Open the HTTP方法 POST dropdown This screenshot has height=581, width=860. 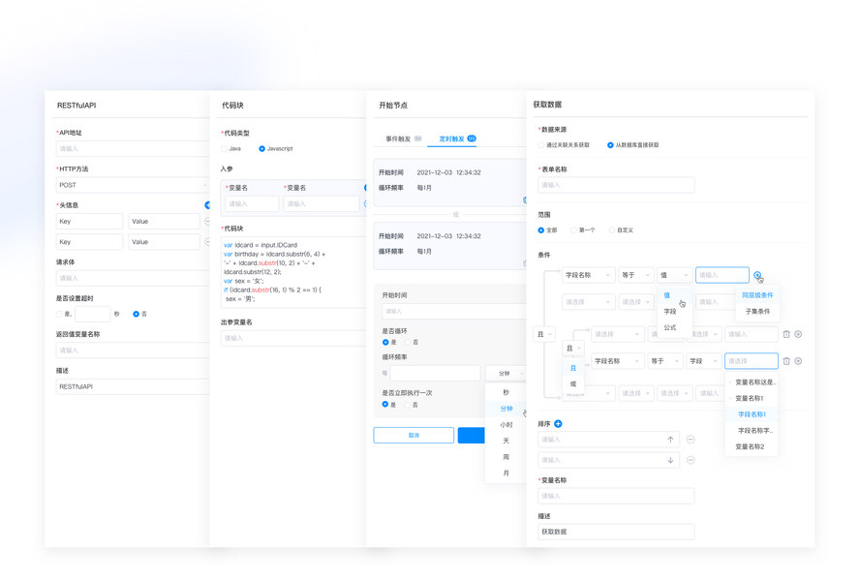[x=132, y=185]
